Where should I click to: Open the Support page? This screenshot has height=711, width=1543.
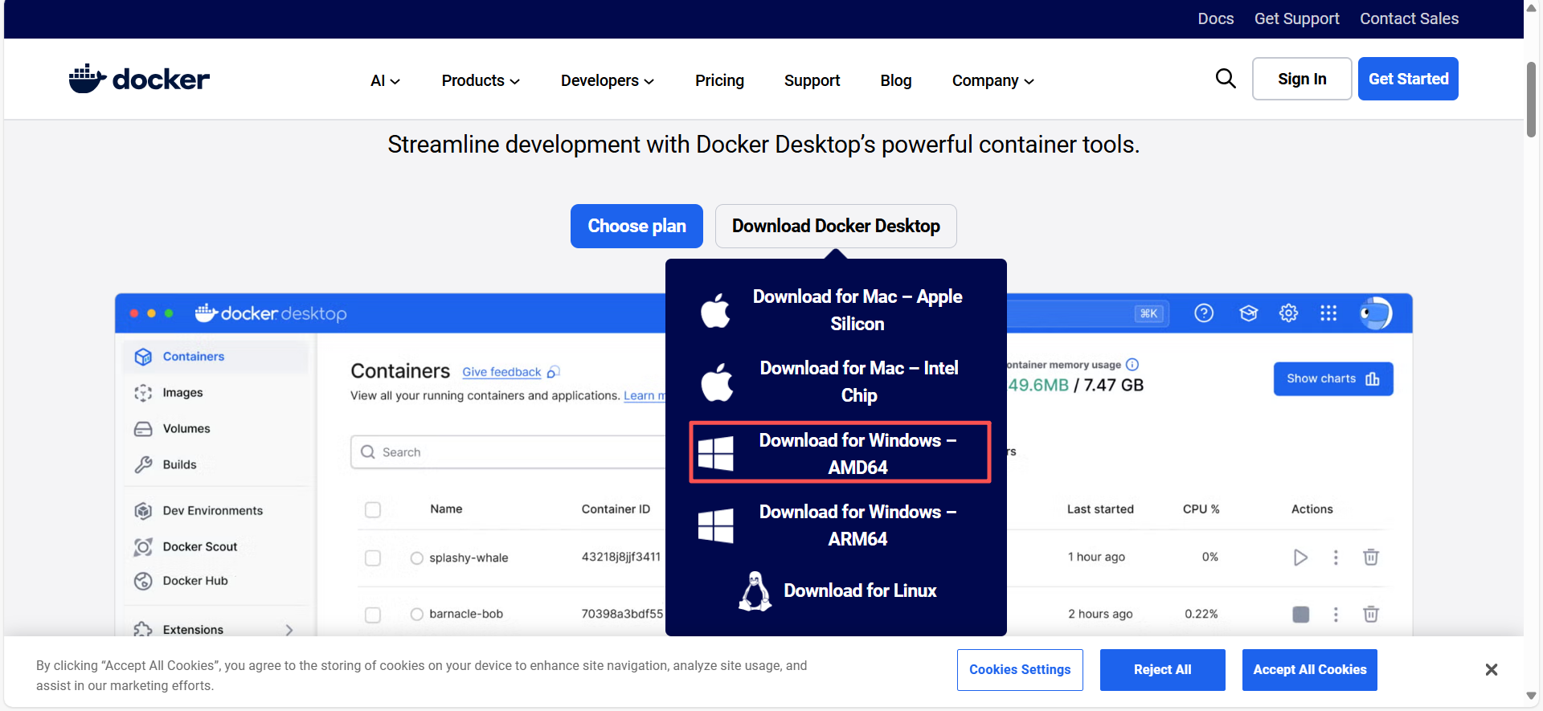click(x=812, y=81)
